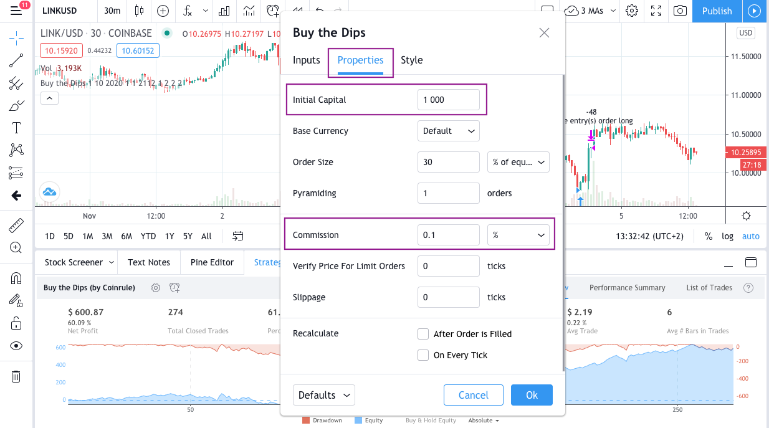Take a chart snapshot with the camera icon
This screenshot has height=428, width=769.
point(680,11)
